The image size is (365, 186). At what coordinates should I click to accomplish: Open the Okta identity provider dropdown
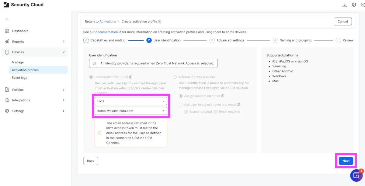pyautogui.click(x=130, y=101)
